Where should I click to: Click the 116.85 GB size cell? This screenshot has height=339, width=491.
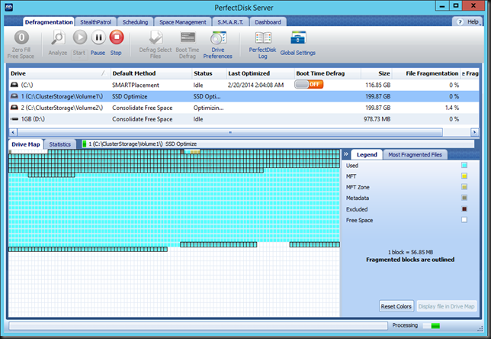point(377,85)
